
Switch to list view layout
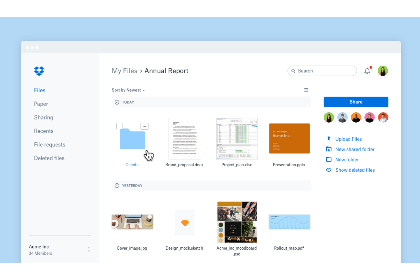[x=306, y=90]
